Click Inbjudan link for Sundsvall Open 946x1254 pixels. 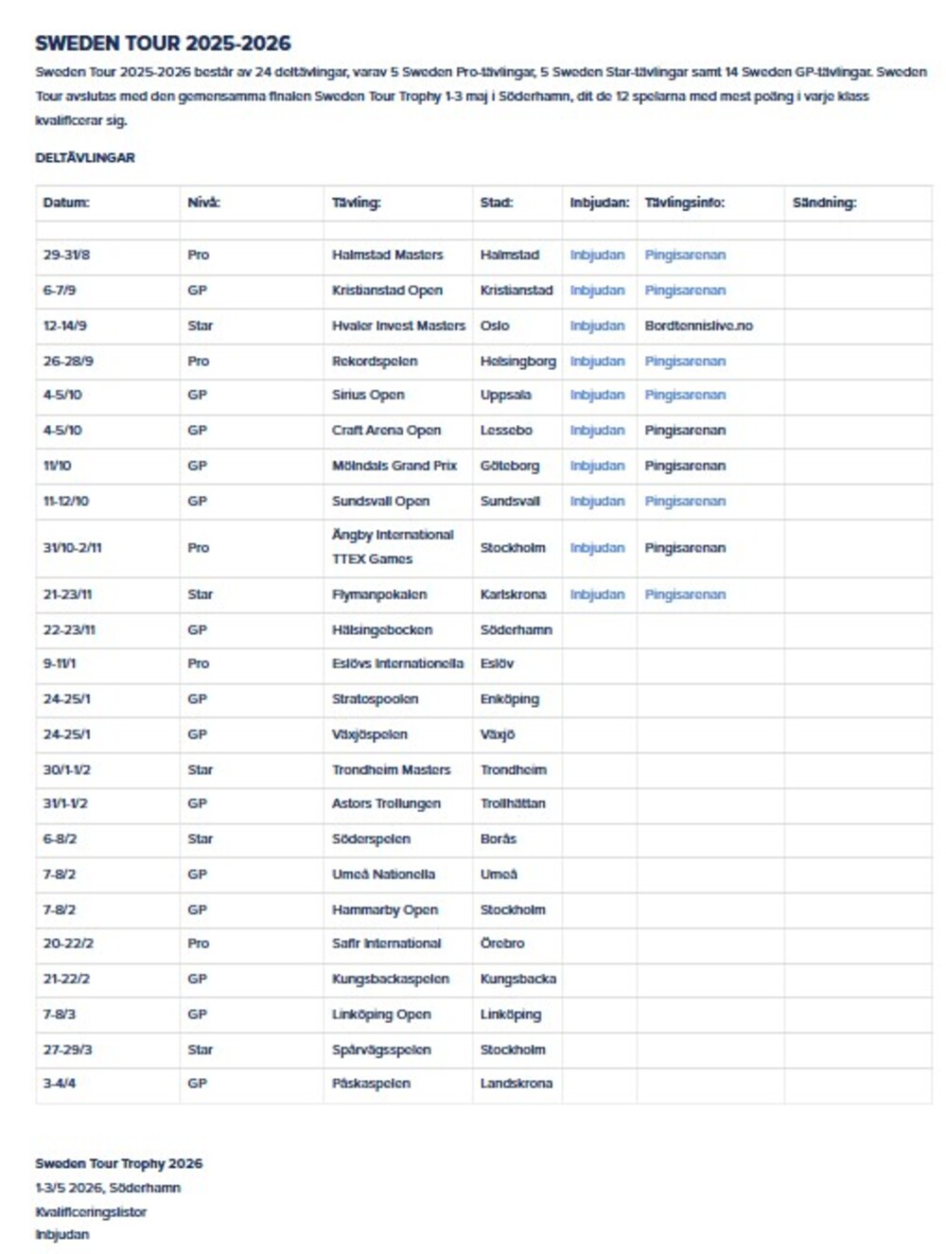point(597,502)
